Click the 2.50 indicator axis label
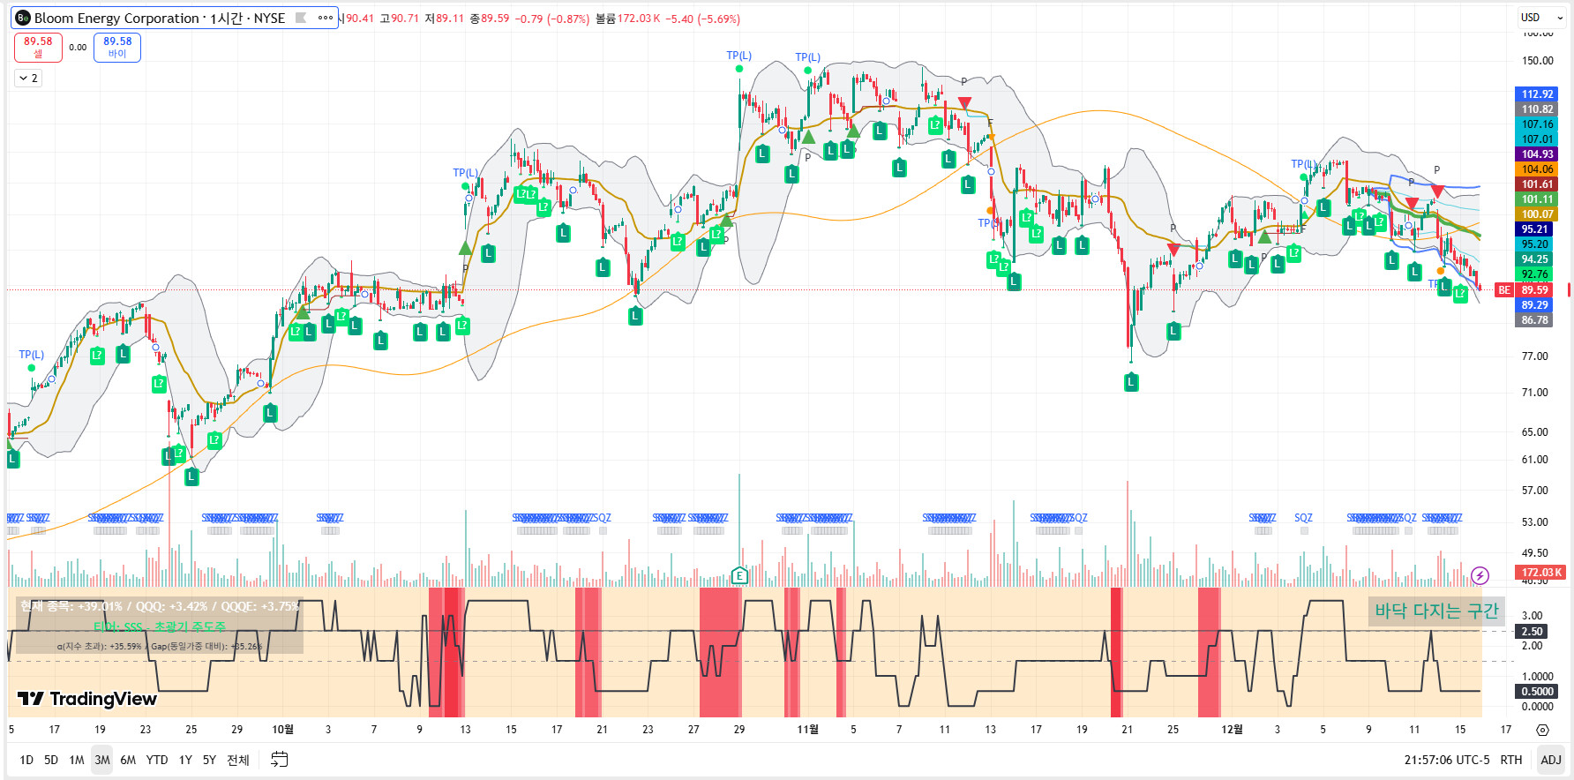This screenshot has width=1574, height=780. [1533, 631]
